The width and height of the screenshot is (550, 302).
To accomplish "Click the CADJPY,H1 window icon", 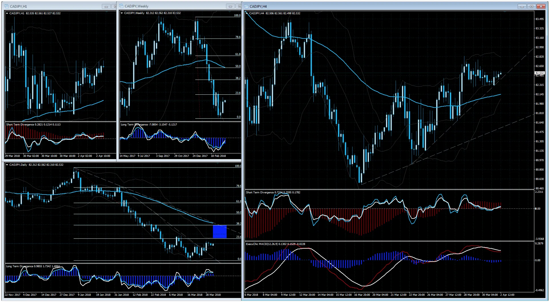I will pyautogui.click(x=7, y=6).
